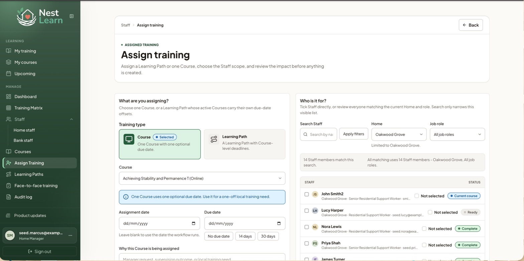The height and width of the screenshot is (261, 524).
Task: Open the Home dropdown showing Oakwood Grove
Action: click(x=399, y=135)
